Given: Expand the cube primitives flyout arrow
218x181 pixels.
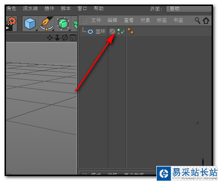Looking at the screenshot, I should 37,30.
